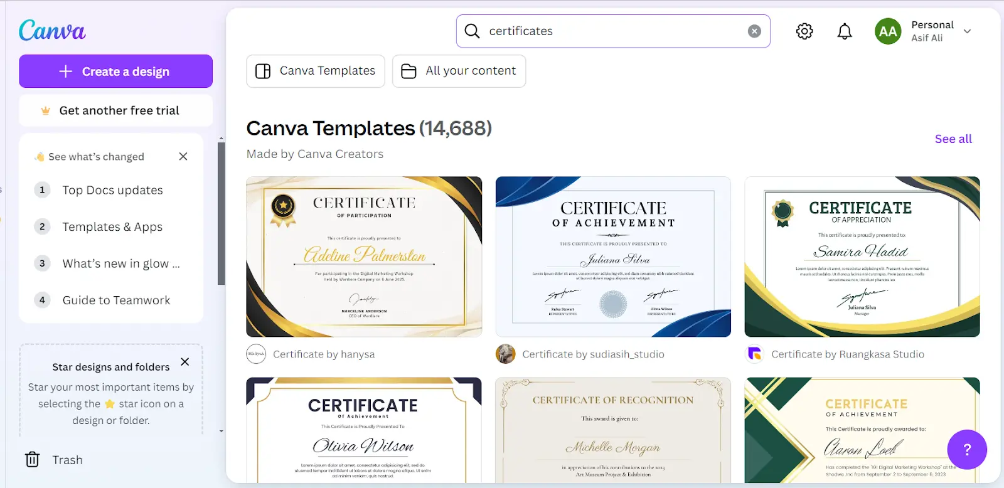Screen dimensions: 1004x488
Task: Click the hanysa creator avatar
Action: (256, 354)
